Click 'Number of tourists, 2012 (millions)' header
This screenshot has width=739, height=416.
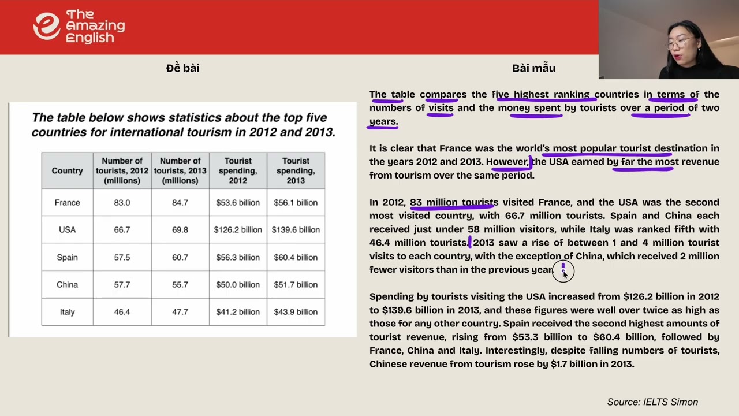click(x=122, y=170)
